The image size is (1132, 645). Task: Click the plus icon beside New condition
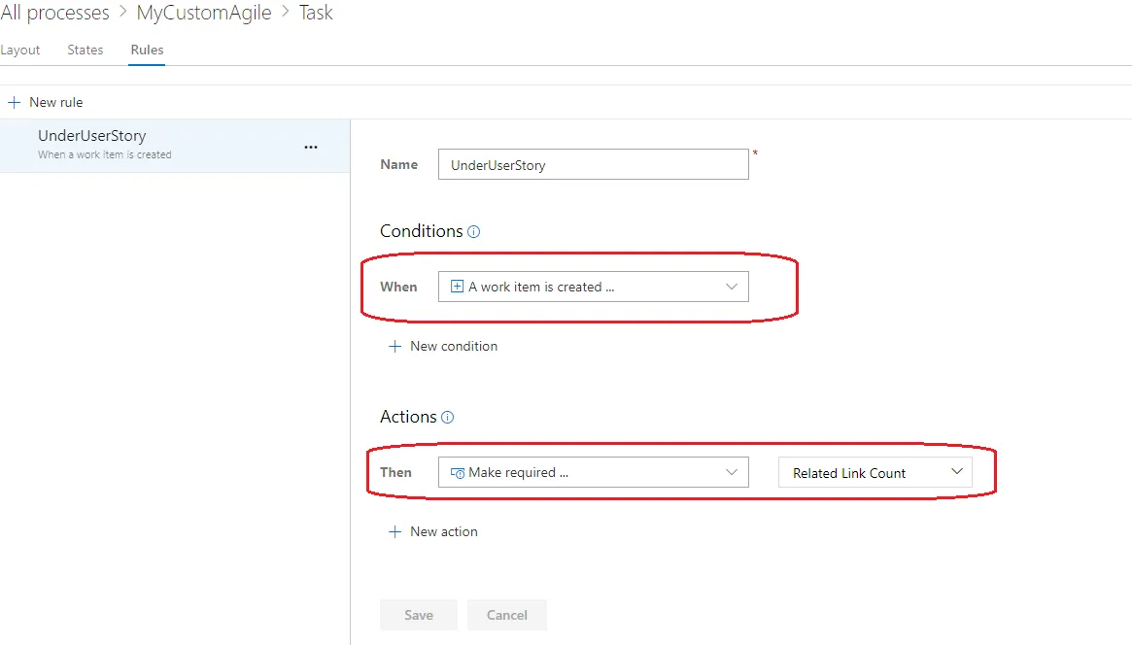pyautogui.click(x=394, y=346)
